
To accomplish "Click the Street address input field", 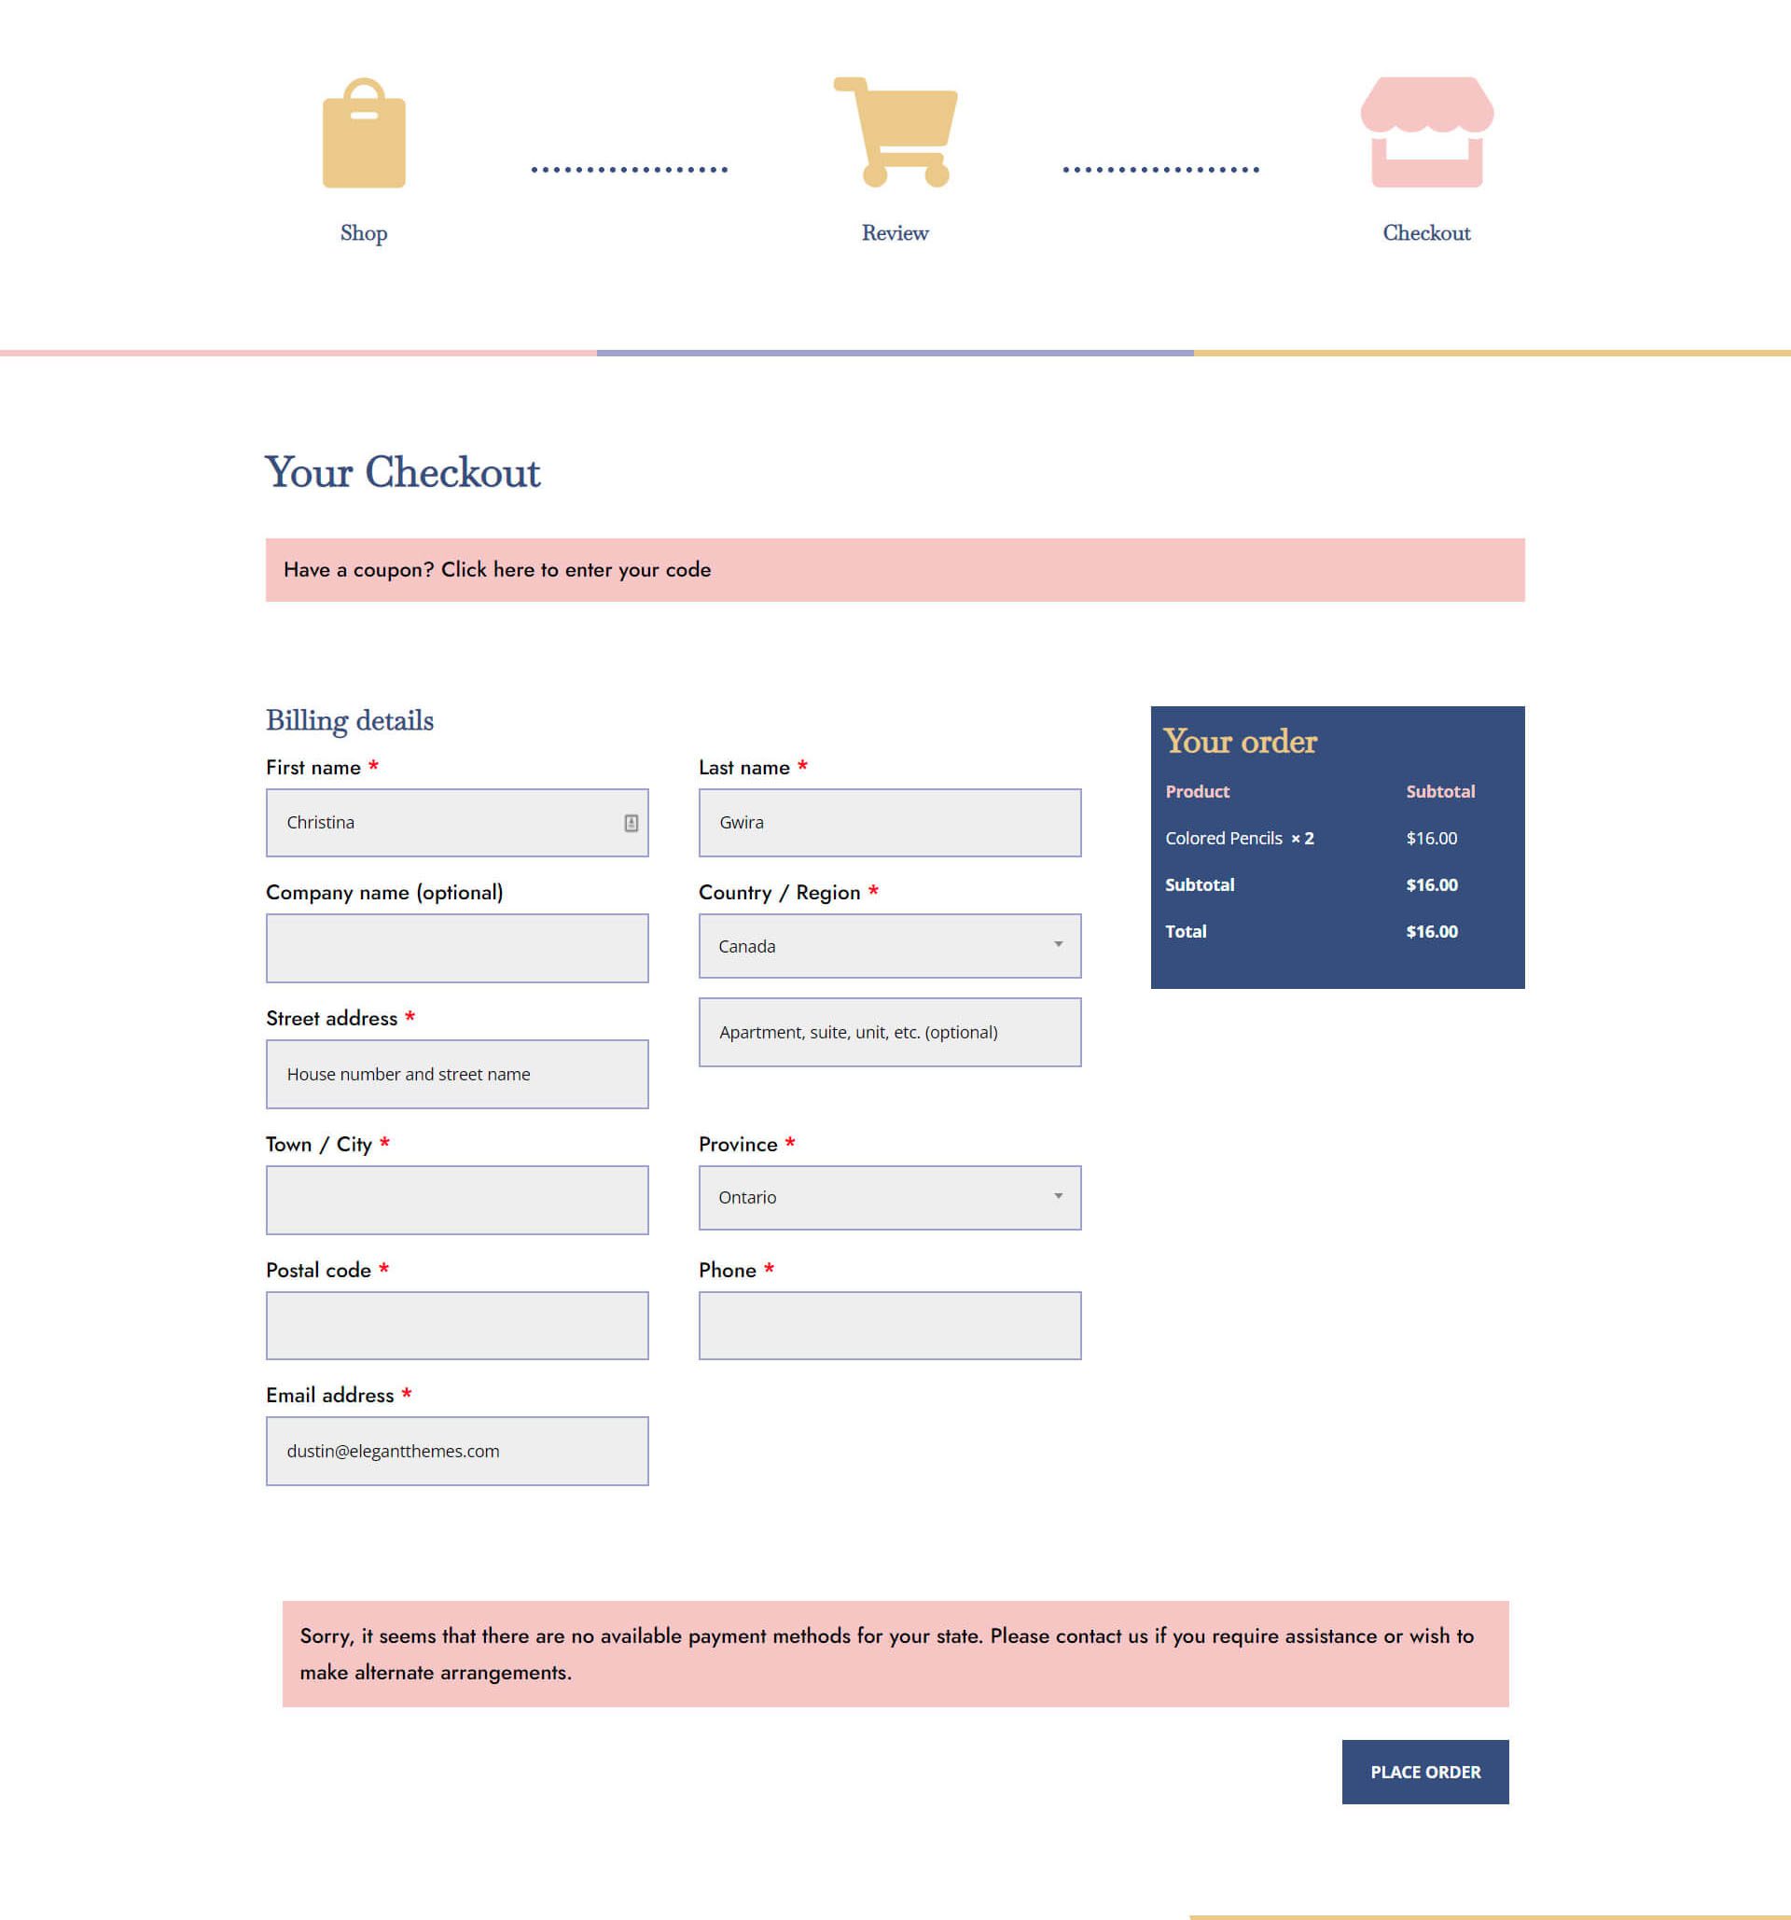I will pyautogui.click(x=456, y=1074).
